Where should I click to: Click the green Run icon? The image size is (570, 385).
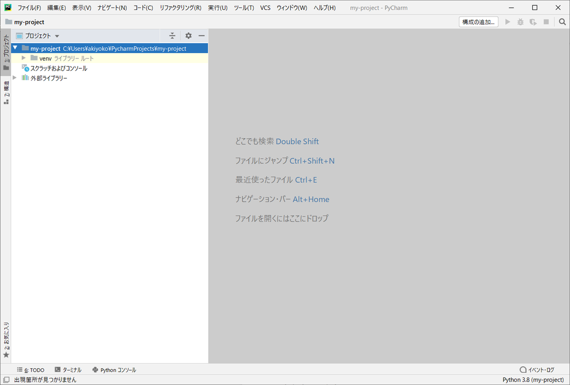[508, 22]
